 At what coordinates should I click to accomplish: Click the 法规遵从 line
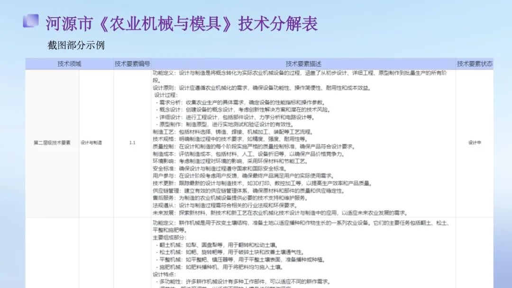pyautogui.click(x=225, y=206)
